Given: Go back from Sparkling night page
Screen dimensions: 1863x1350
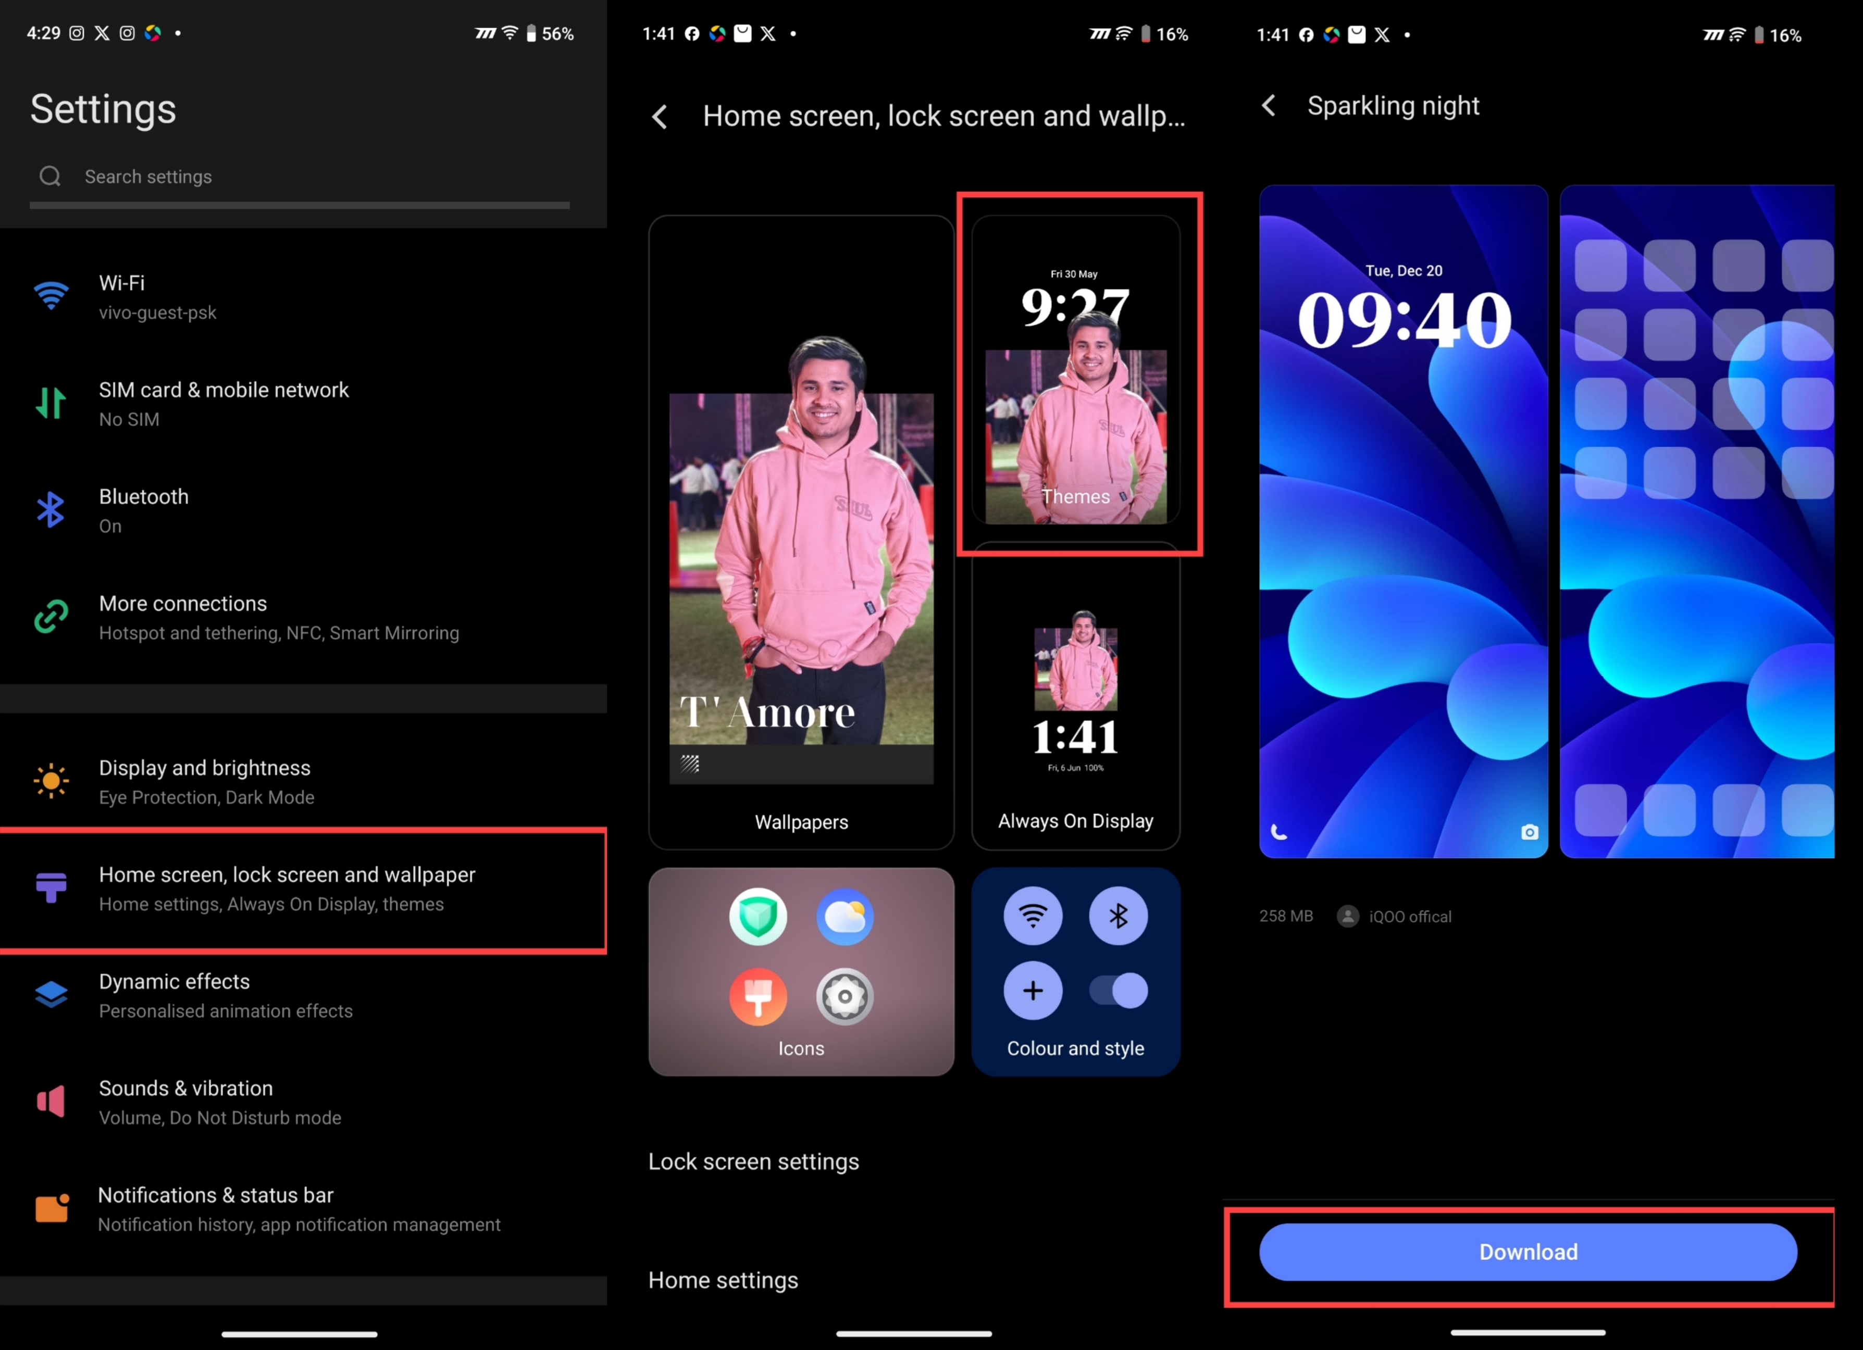Looking at the screenshot, I should (1269, 106).
